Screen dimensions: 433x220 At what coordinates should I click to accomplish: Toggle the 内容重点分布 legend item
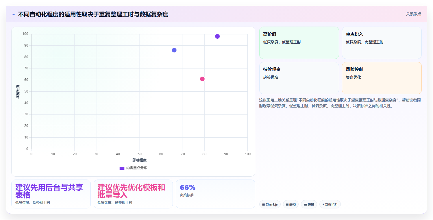click(133, 168)
